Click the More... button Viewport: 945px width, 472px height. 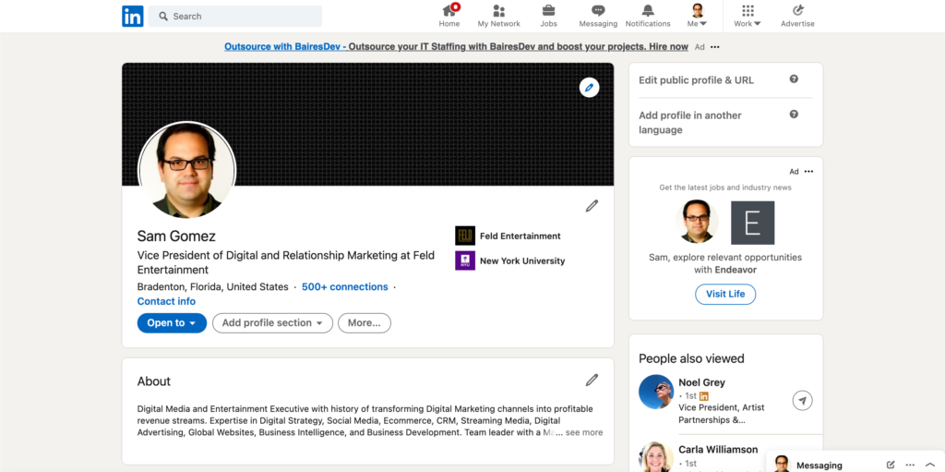coord(364,323)
